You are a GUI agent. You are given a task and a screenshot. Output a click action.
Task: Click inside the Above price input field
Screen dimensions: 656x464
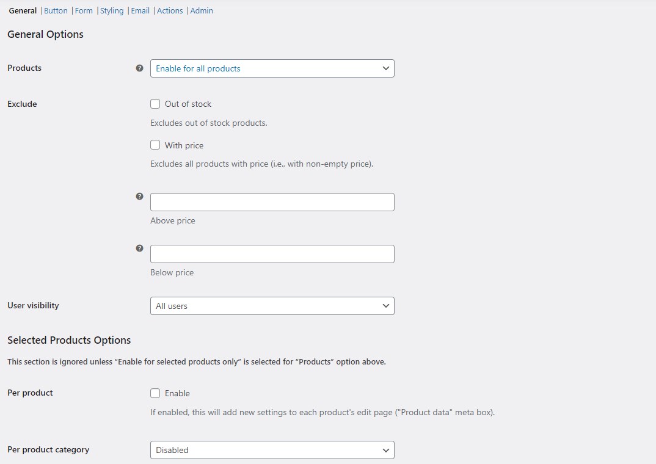coord(272,201)
